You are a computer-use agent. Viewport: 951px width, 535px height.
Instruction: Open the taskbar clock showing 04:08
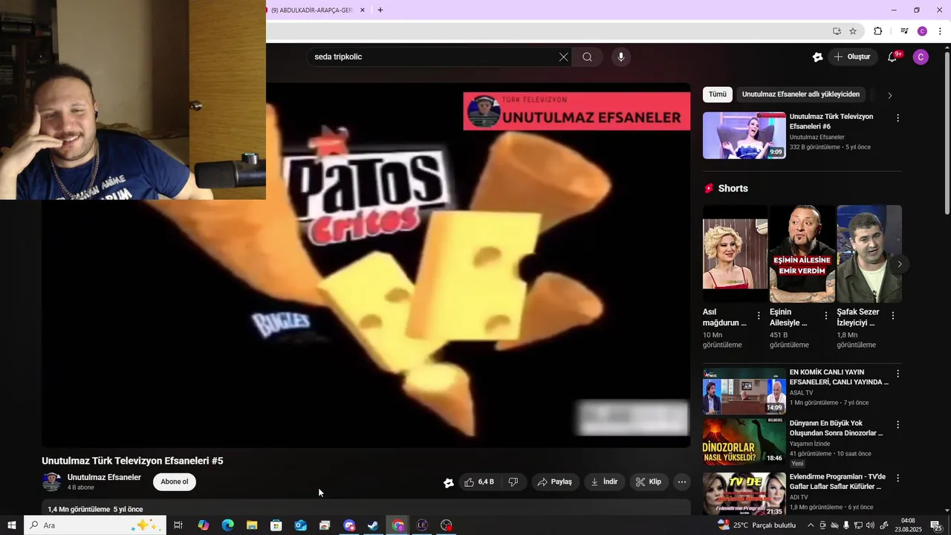tap(908, 525)
